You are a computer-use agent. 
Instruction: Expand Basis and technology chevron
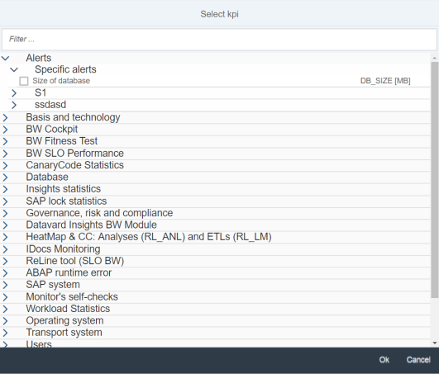point(5,117)
